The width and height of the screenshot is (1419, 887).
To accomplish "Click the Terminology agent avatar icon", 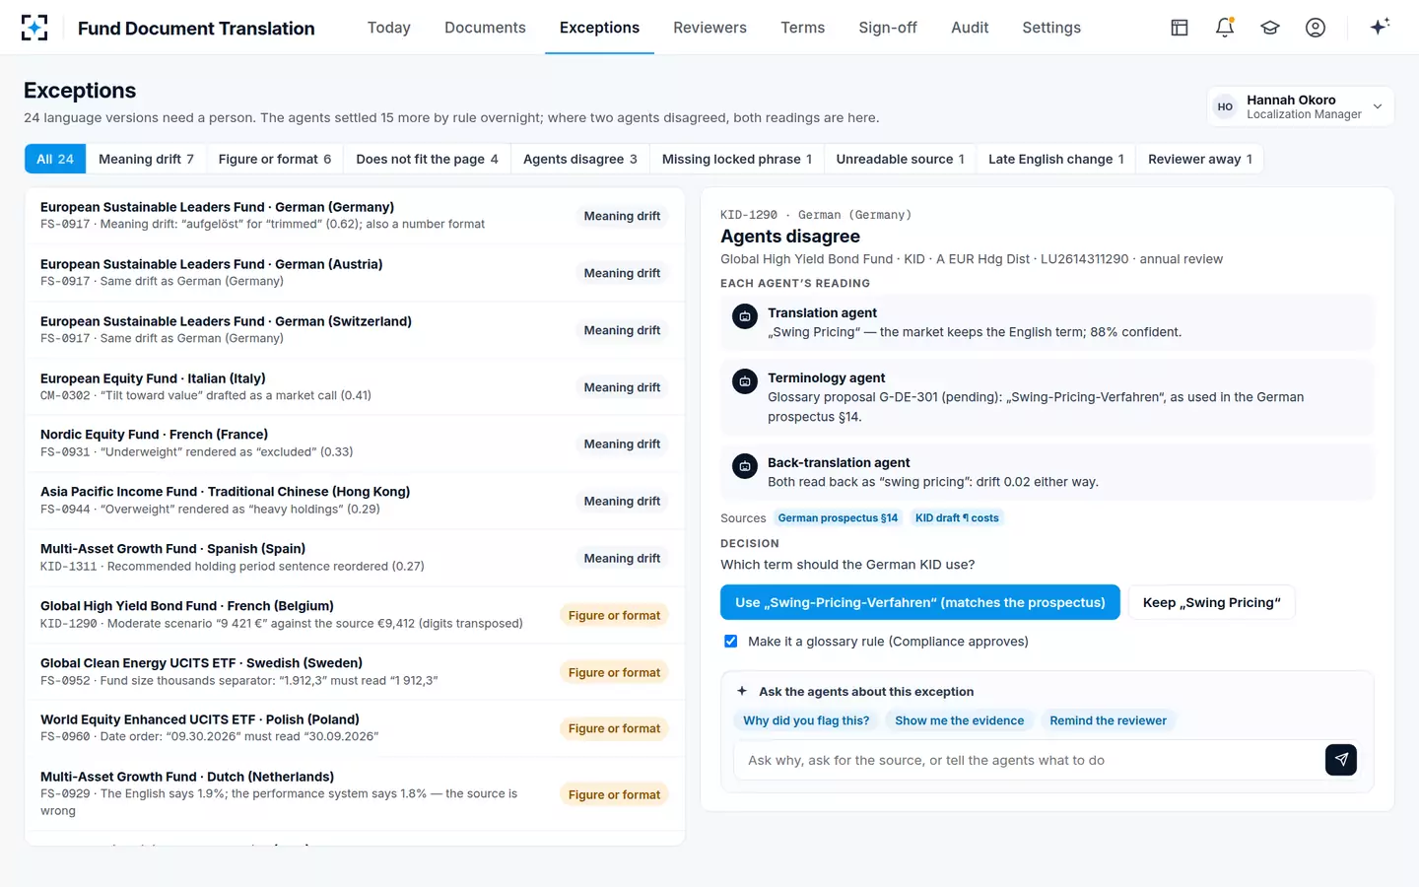I will 745,381.
